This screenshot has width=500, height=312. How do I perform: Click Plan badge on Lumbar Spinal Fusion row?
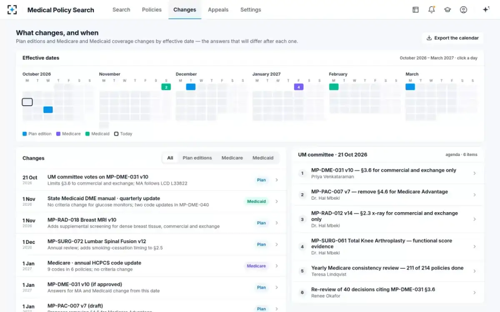[x=261, y=245]
